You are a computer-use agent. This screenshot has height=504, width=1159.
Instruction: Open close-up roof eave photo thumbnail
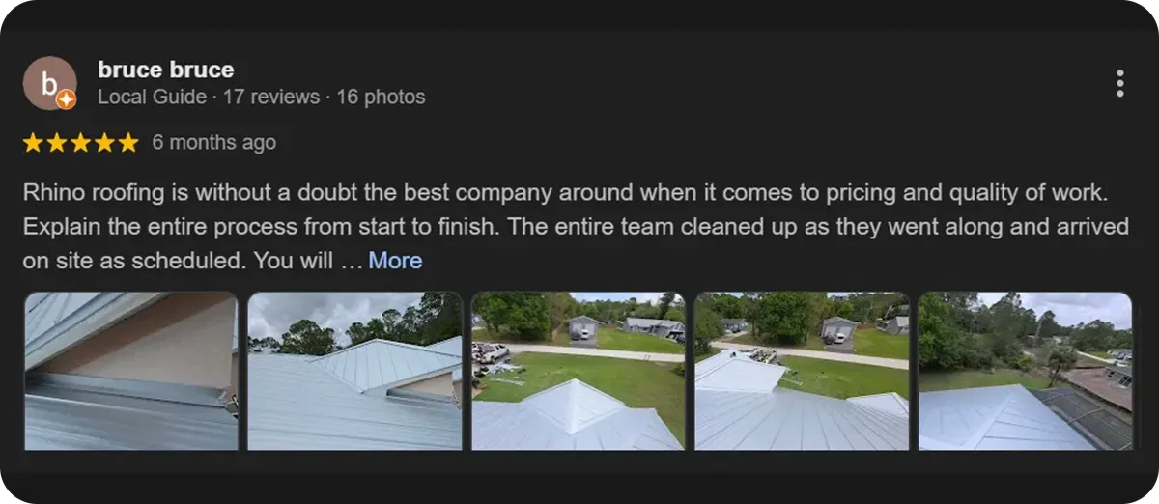click(130, 371)
